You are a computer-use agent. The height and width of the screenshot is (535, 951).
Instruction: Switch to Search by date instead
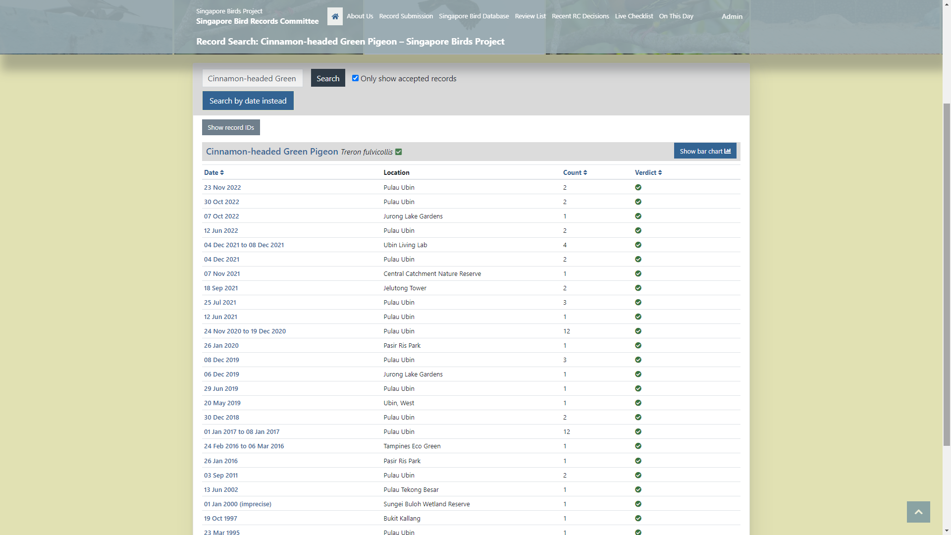coord(248,101)
